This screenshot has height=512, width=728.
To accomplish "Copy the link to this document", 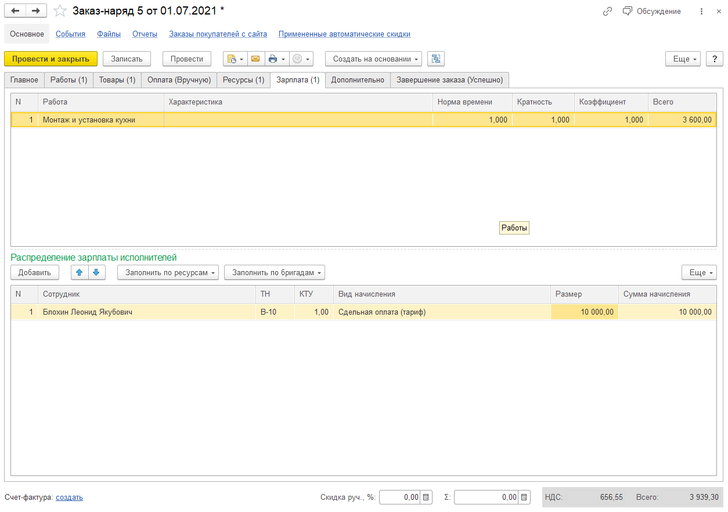I will coord(608,11).
